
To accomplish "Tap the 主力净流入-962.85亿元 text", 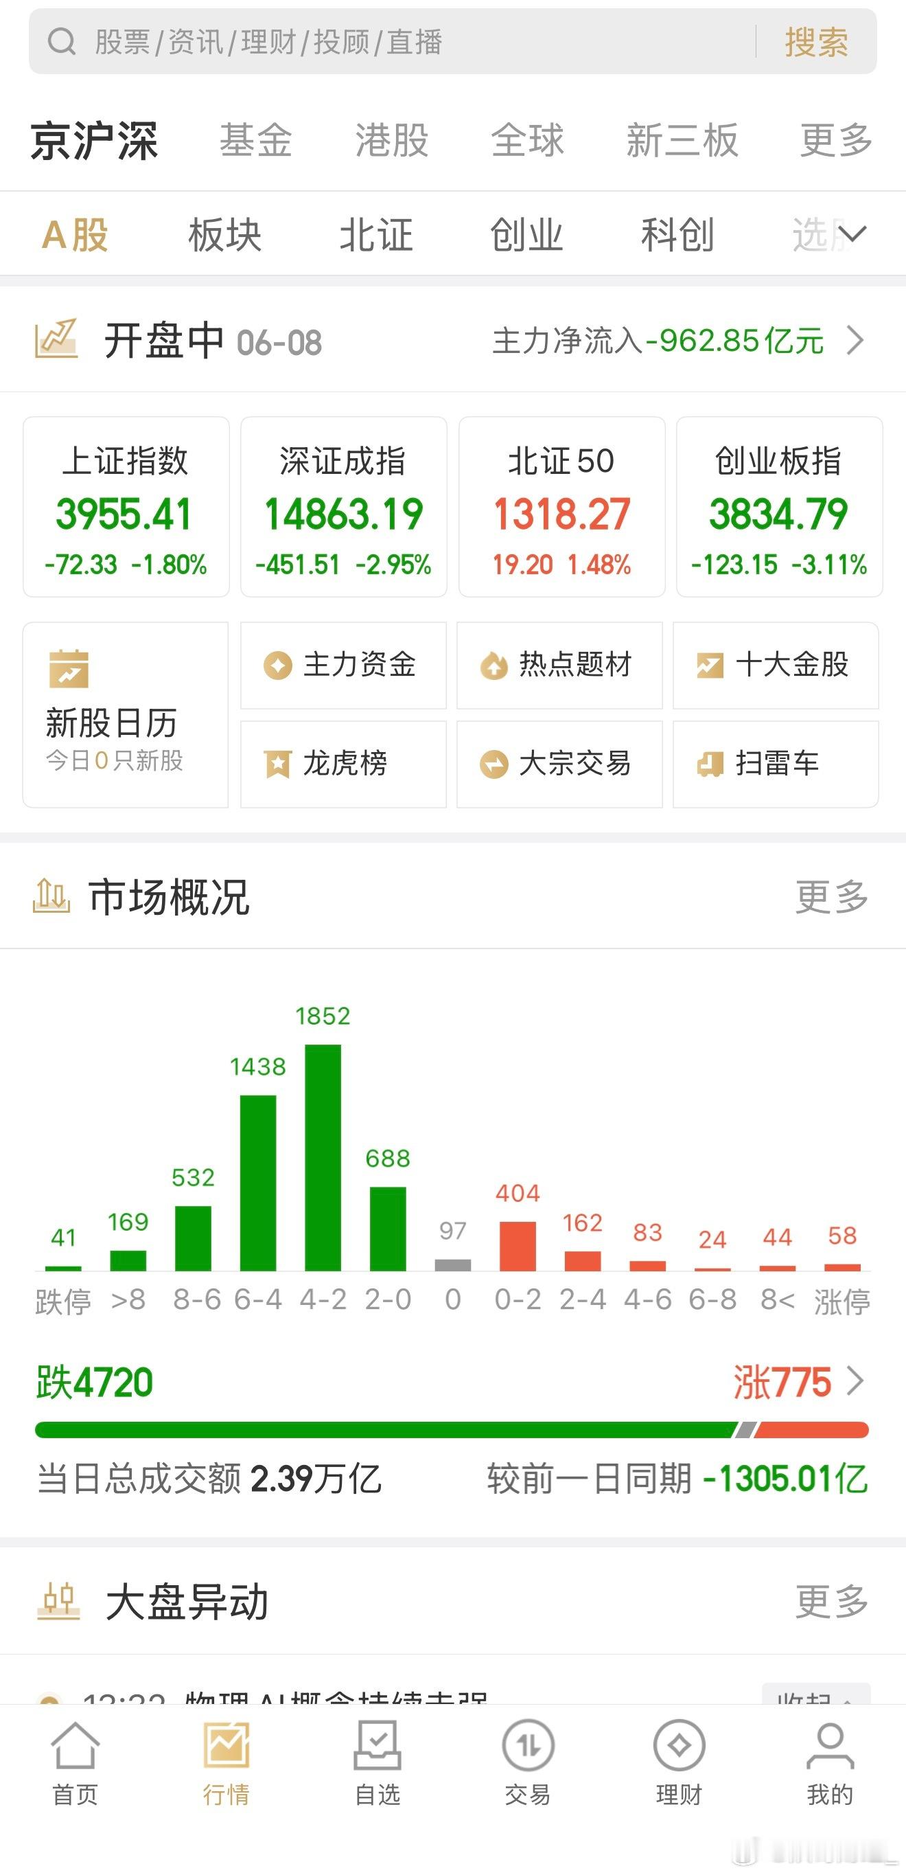I will coord(658,340).
